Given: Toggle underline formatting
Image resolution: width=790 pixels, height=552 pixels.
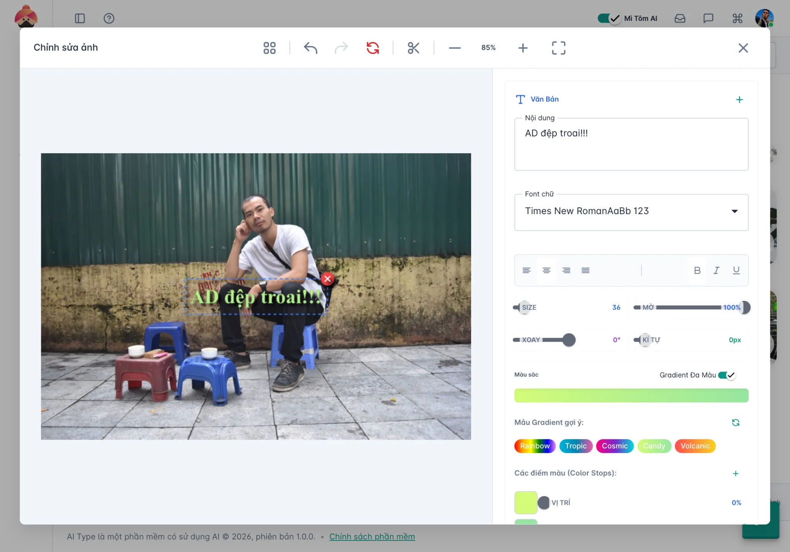Looking at the screenshot, I should (x=736, y=270).
